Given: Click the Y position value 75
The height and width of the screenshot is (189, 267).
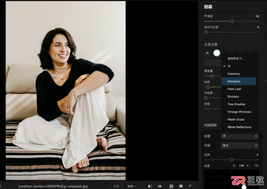Looking at the screenshot, I should (x=256, y=166).
